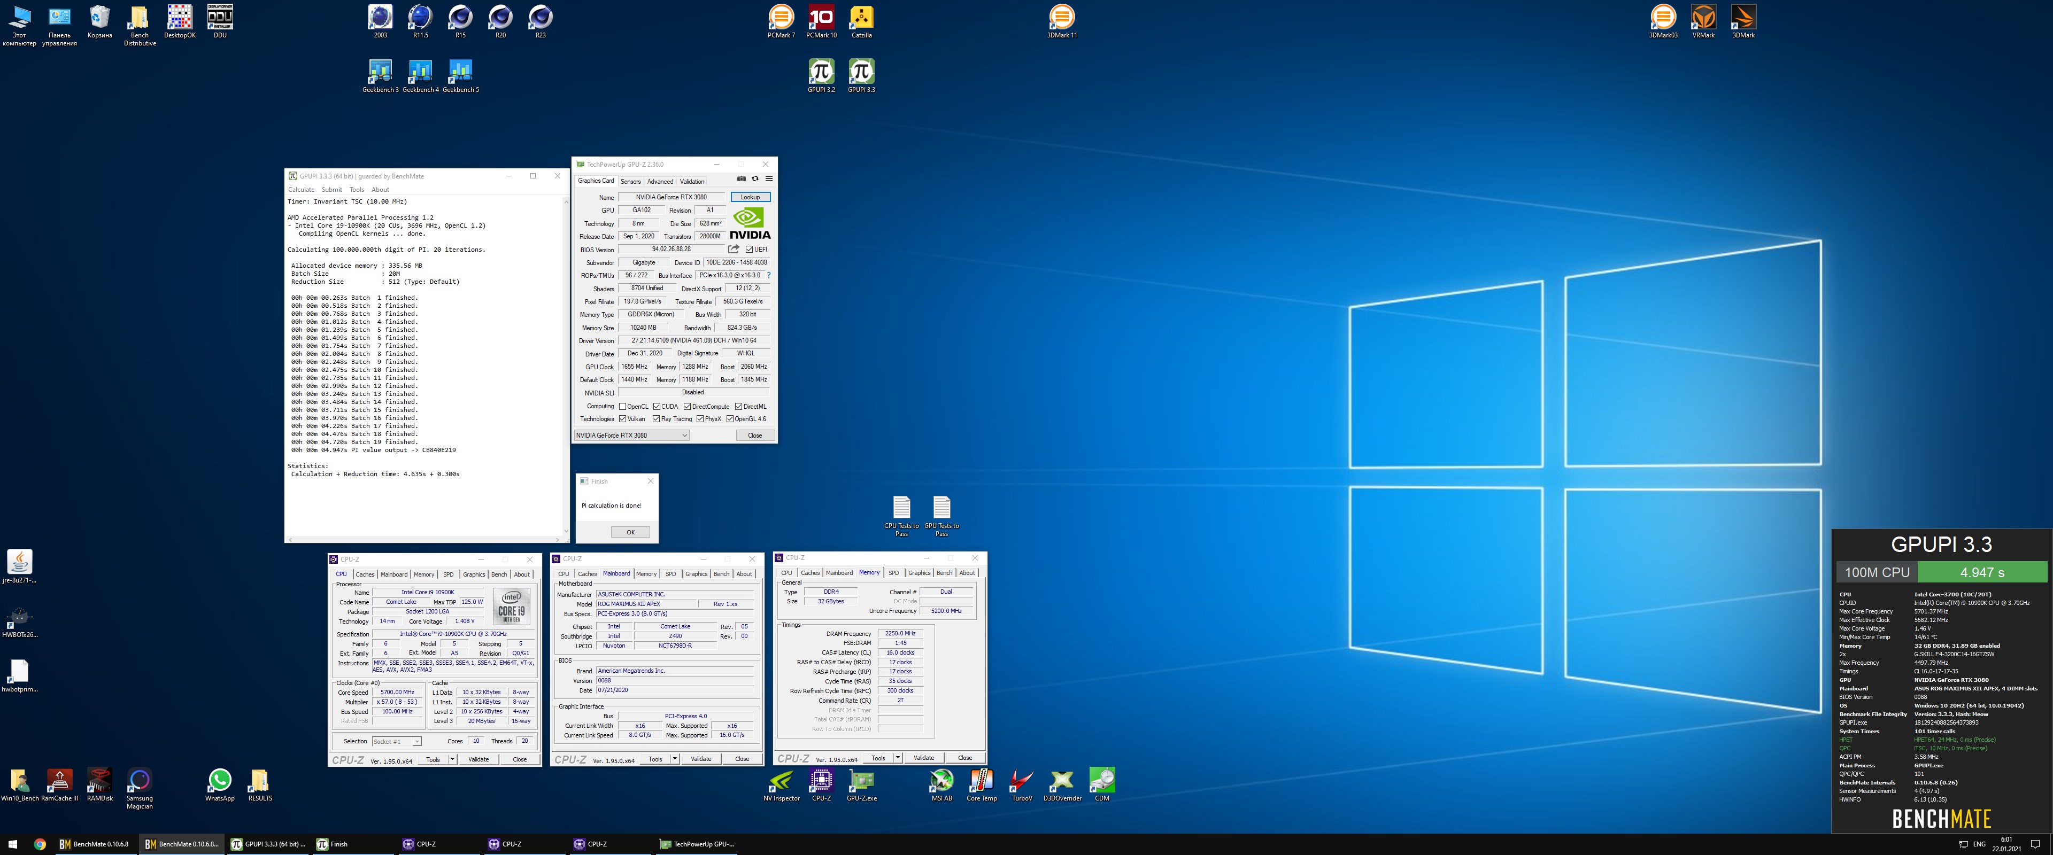Viewport: 2053px width, 855px height.
Task: Open the WhatsApp desktop icon
Action: point(220,785)
